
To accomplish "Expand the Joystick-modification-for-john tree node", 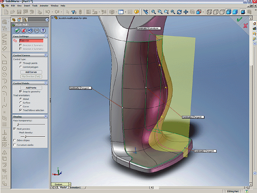I will (x=52, y=18).
